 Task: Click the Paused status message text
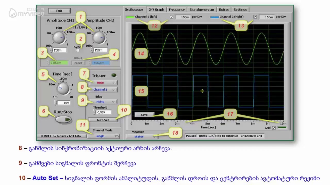pos(224,136)
